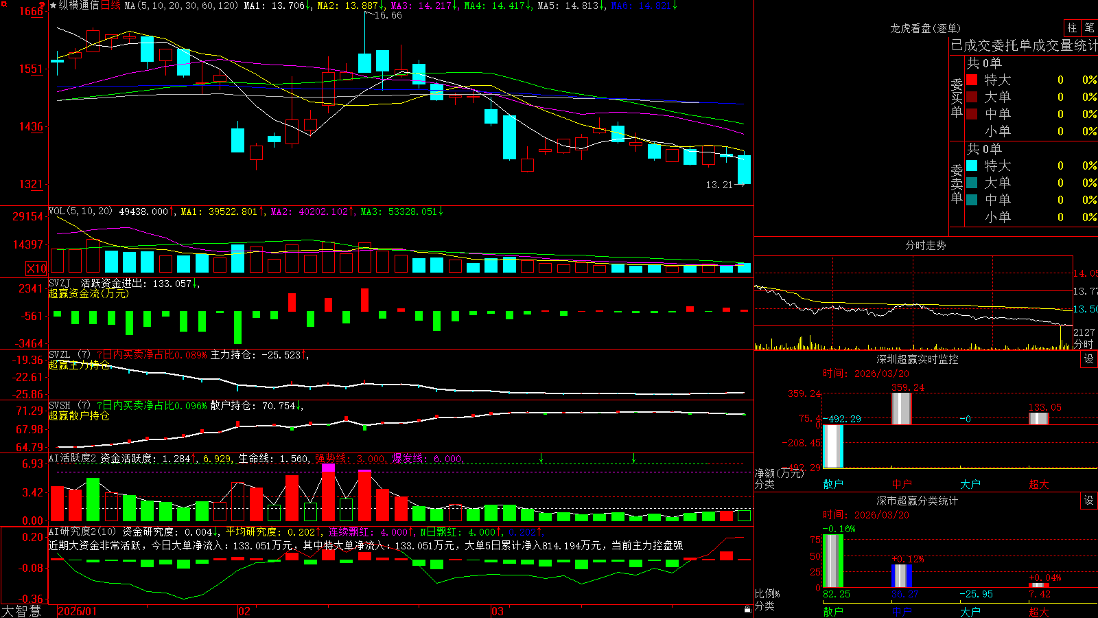Click the 359.24 bar in 深圳超赢实时监控
The image size is (1098, 618).
[902, 409]
